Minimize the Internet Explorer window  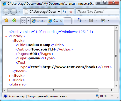click(x=98, y=3)
